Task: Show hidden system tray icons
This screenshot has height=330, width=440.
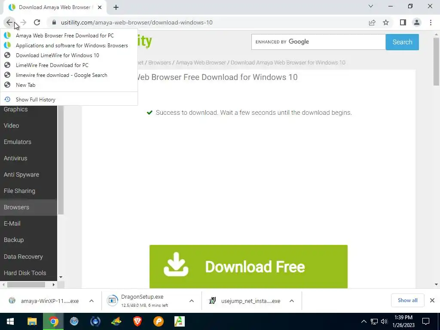Action: (364, 321)
